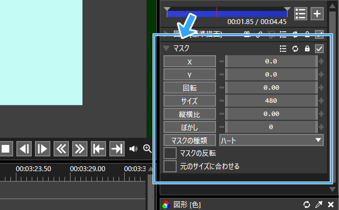Viewport: 339px width, 210px height.
Task: Lock the マスク effect
Action: pos(307,49)
